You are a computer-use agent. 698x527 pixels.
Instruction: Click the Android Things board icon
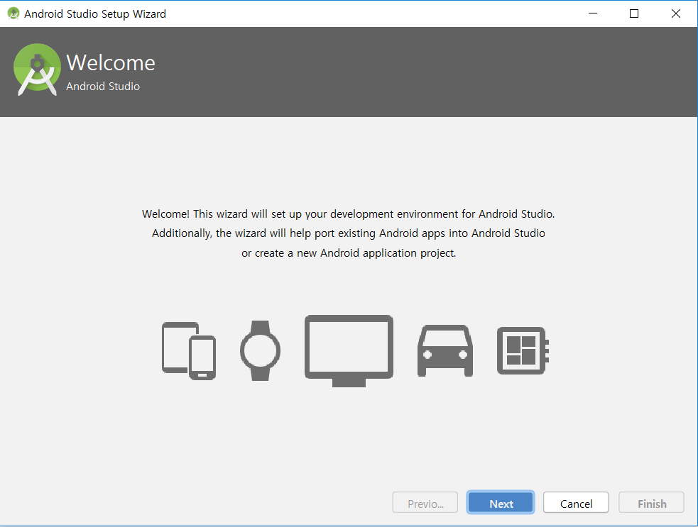click(523, 350)
